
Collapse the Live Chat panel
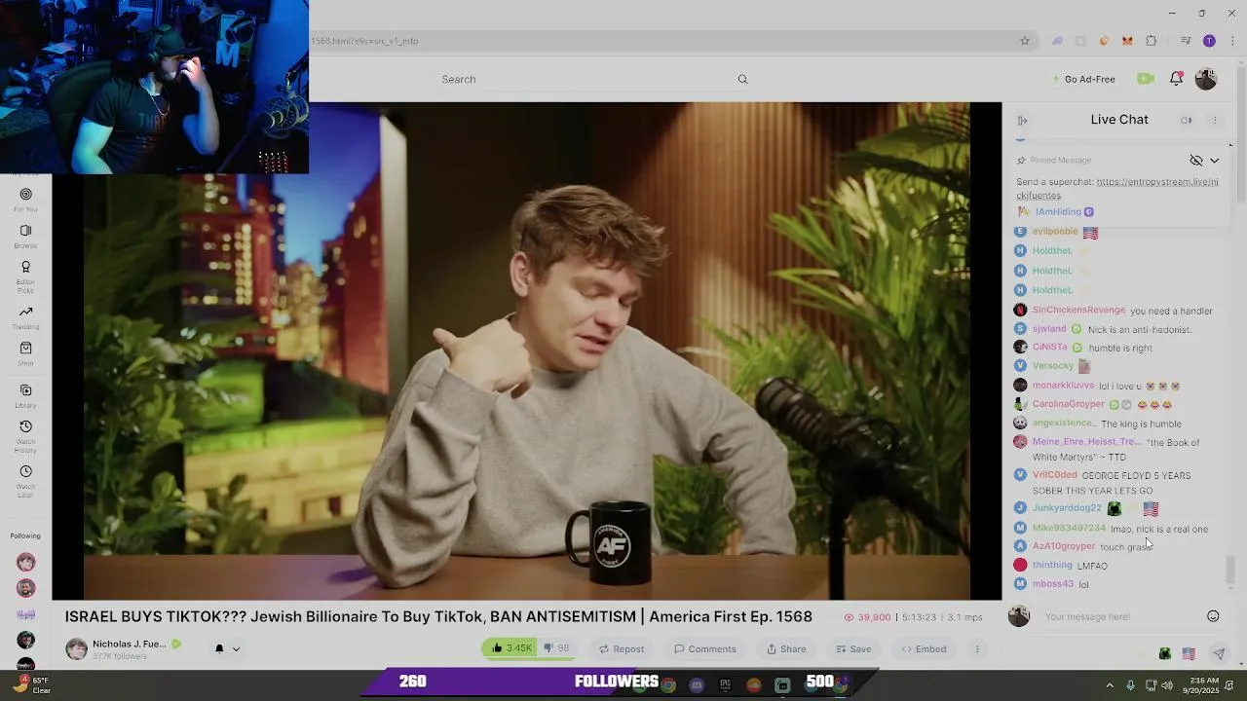[1023, 120]
